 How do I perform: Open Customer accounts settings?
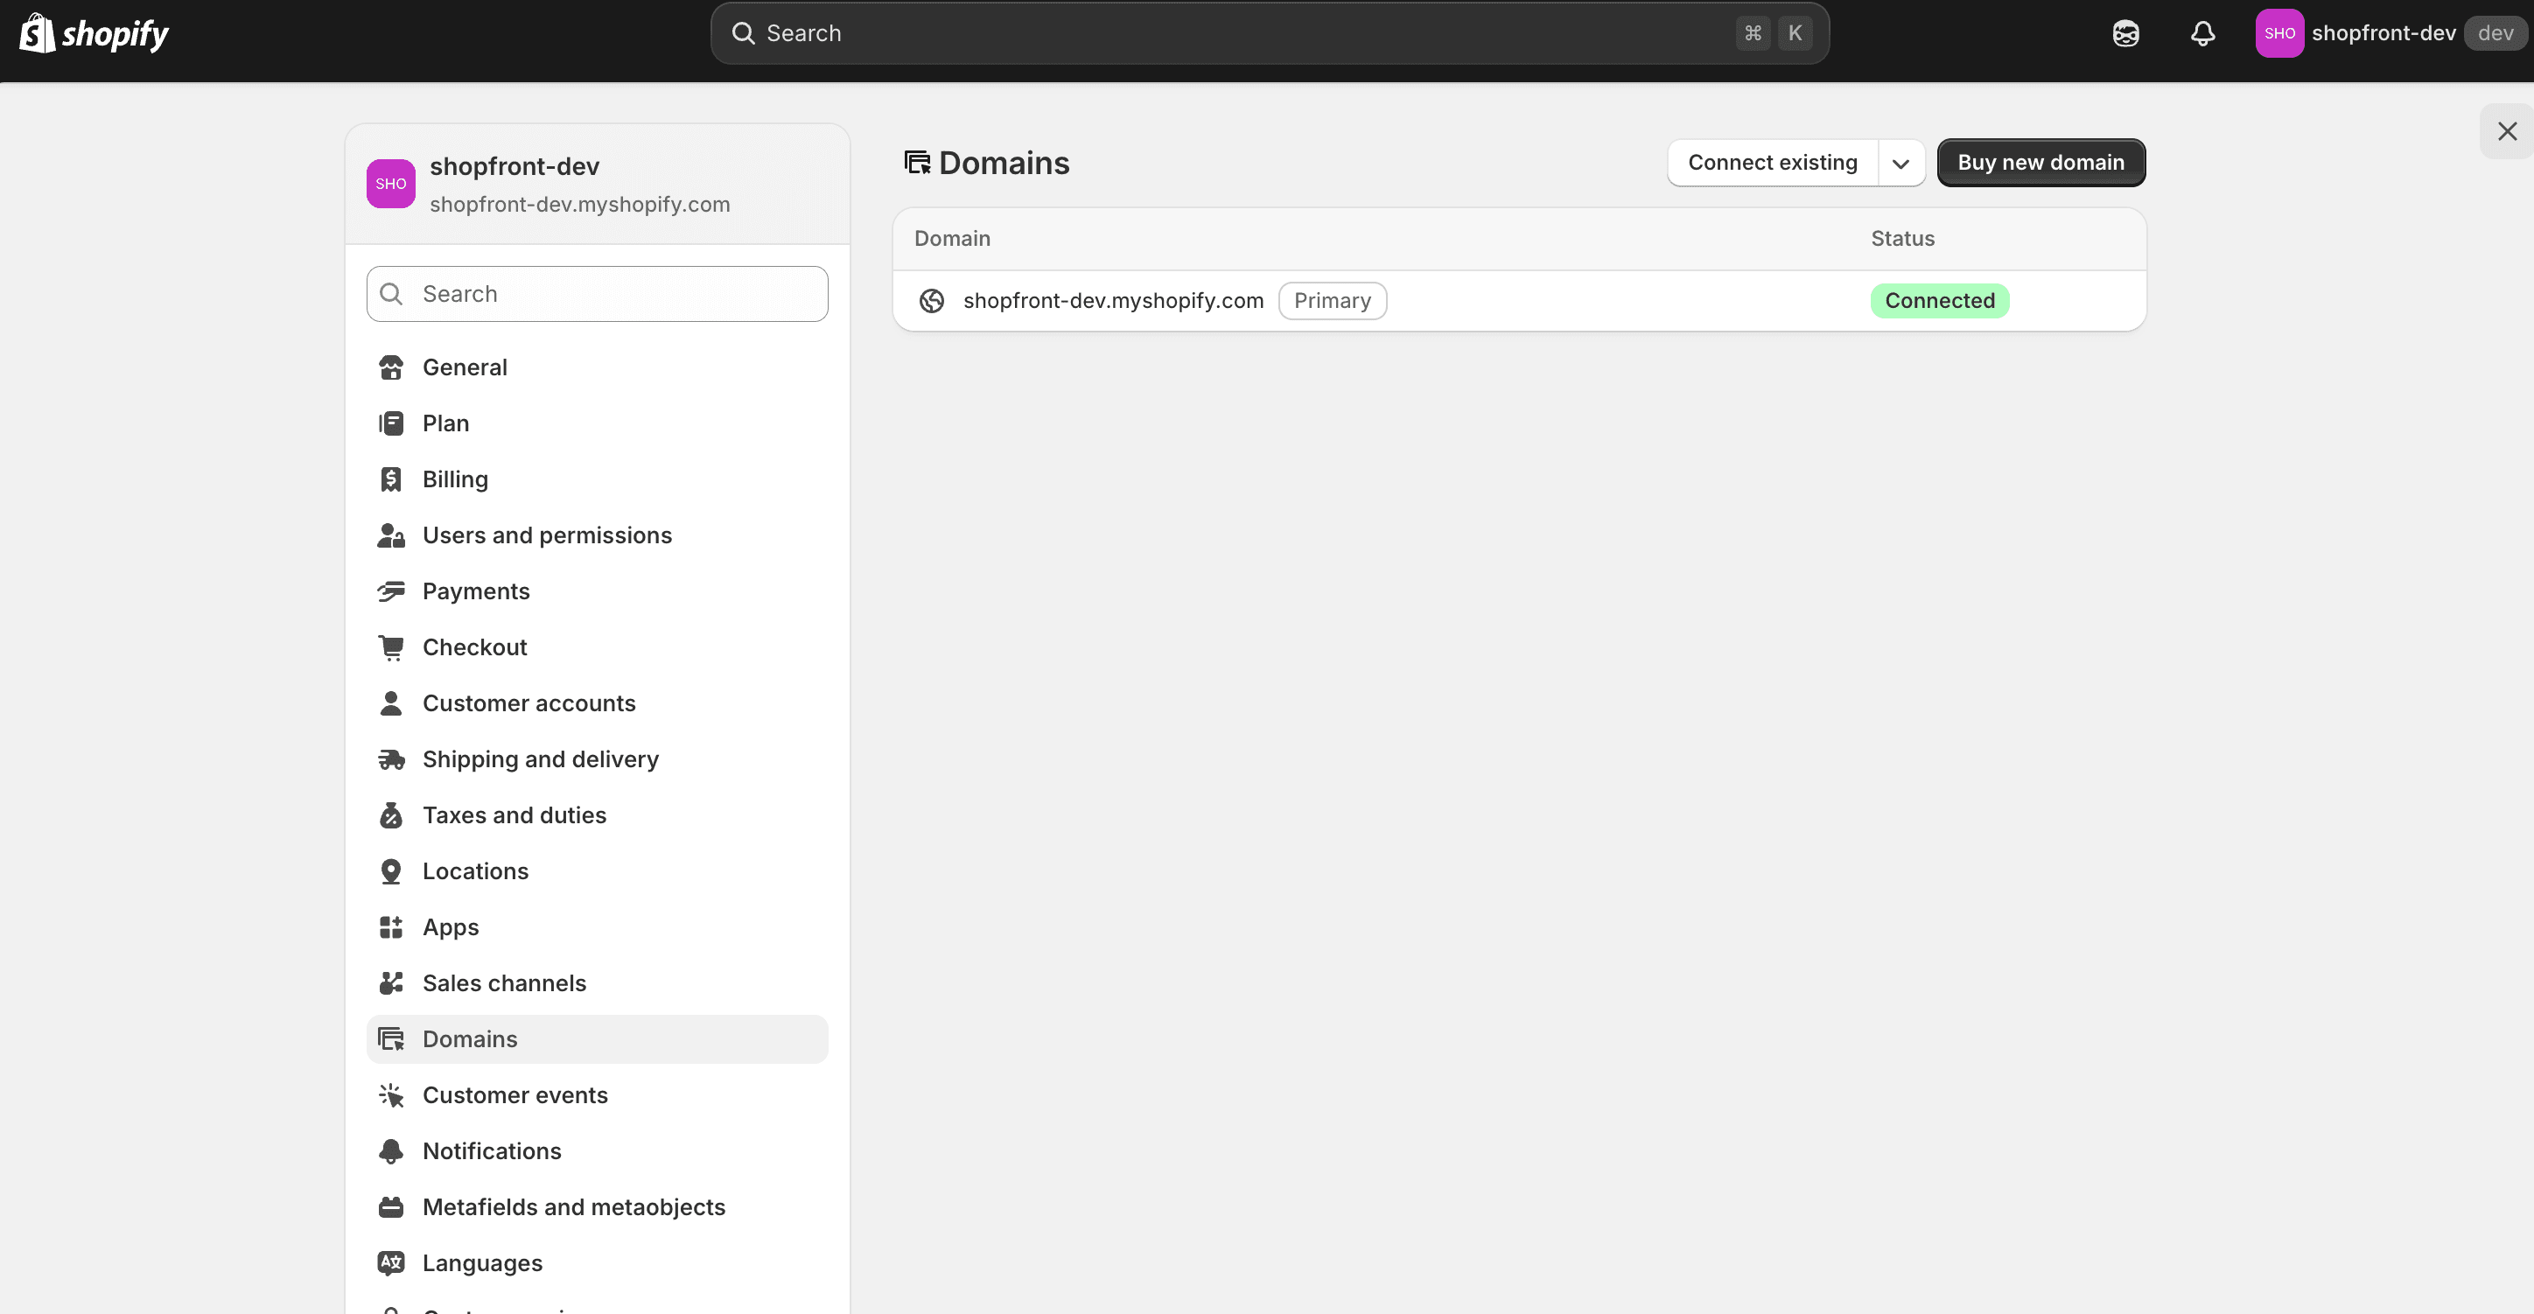[597, 704]
